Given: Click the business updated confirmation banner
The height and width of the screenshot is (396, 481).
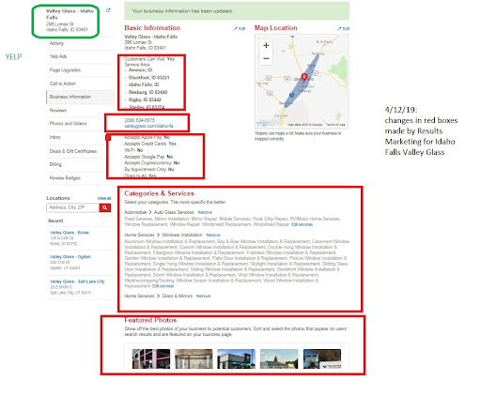Looking at the screenshot, I should [x=237, y=11].
